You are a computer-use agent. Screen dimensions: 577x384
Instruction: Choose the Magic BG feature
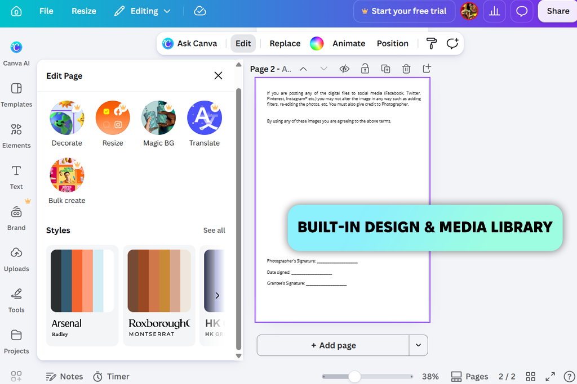(158, 124)
